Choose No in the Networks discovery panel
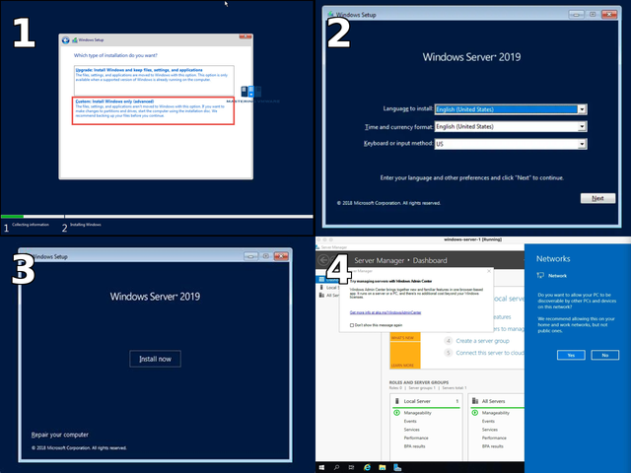The height and width of the screenshot is (473, 631). pos(603,355)
